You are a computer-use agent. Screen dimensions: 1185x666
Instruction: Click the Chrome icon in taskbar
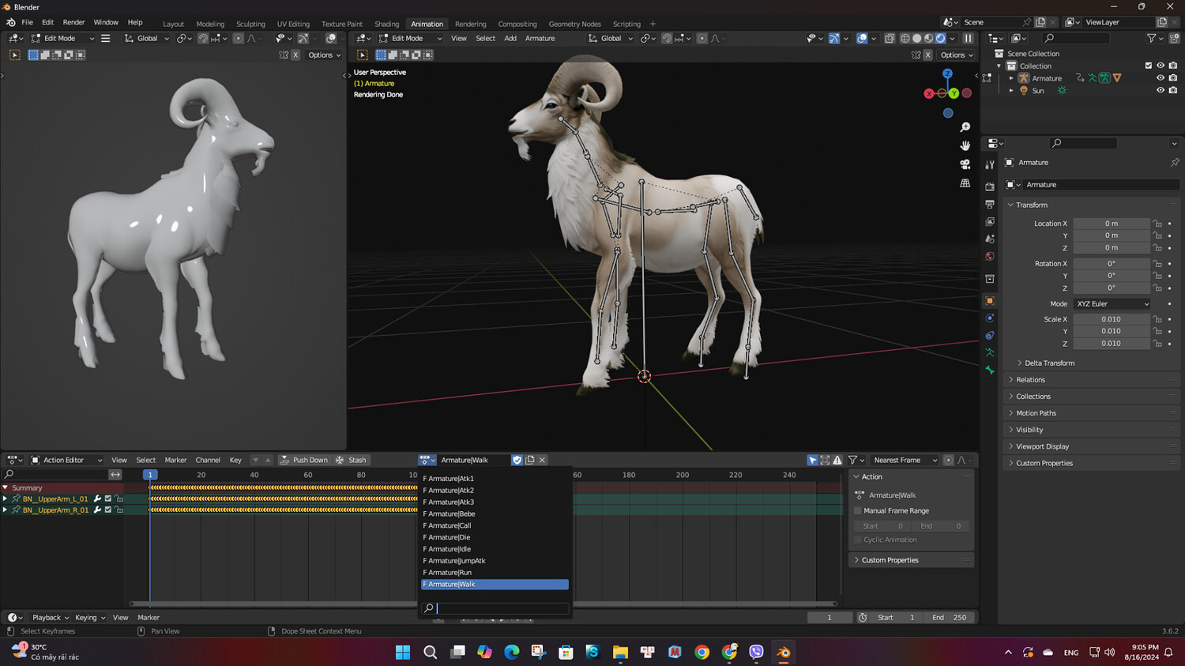point(702,652)
